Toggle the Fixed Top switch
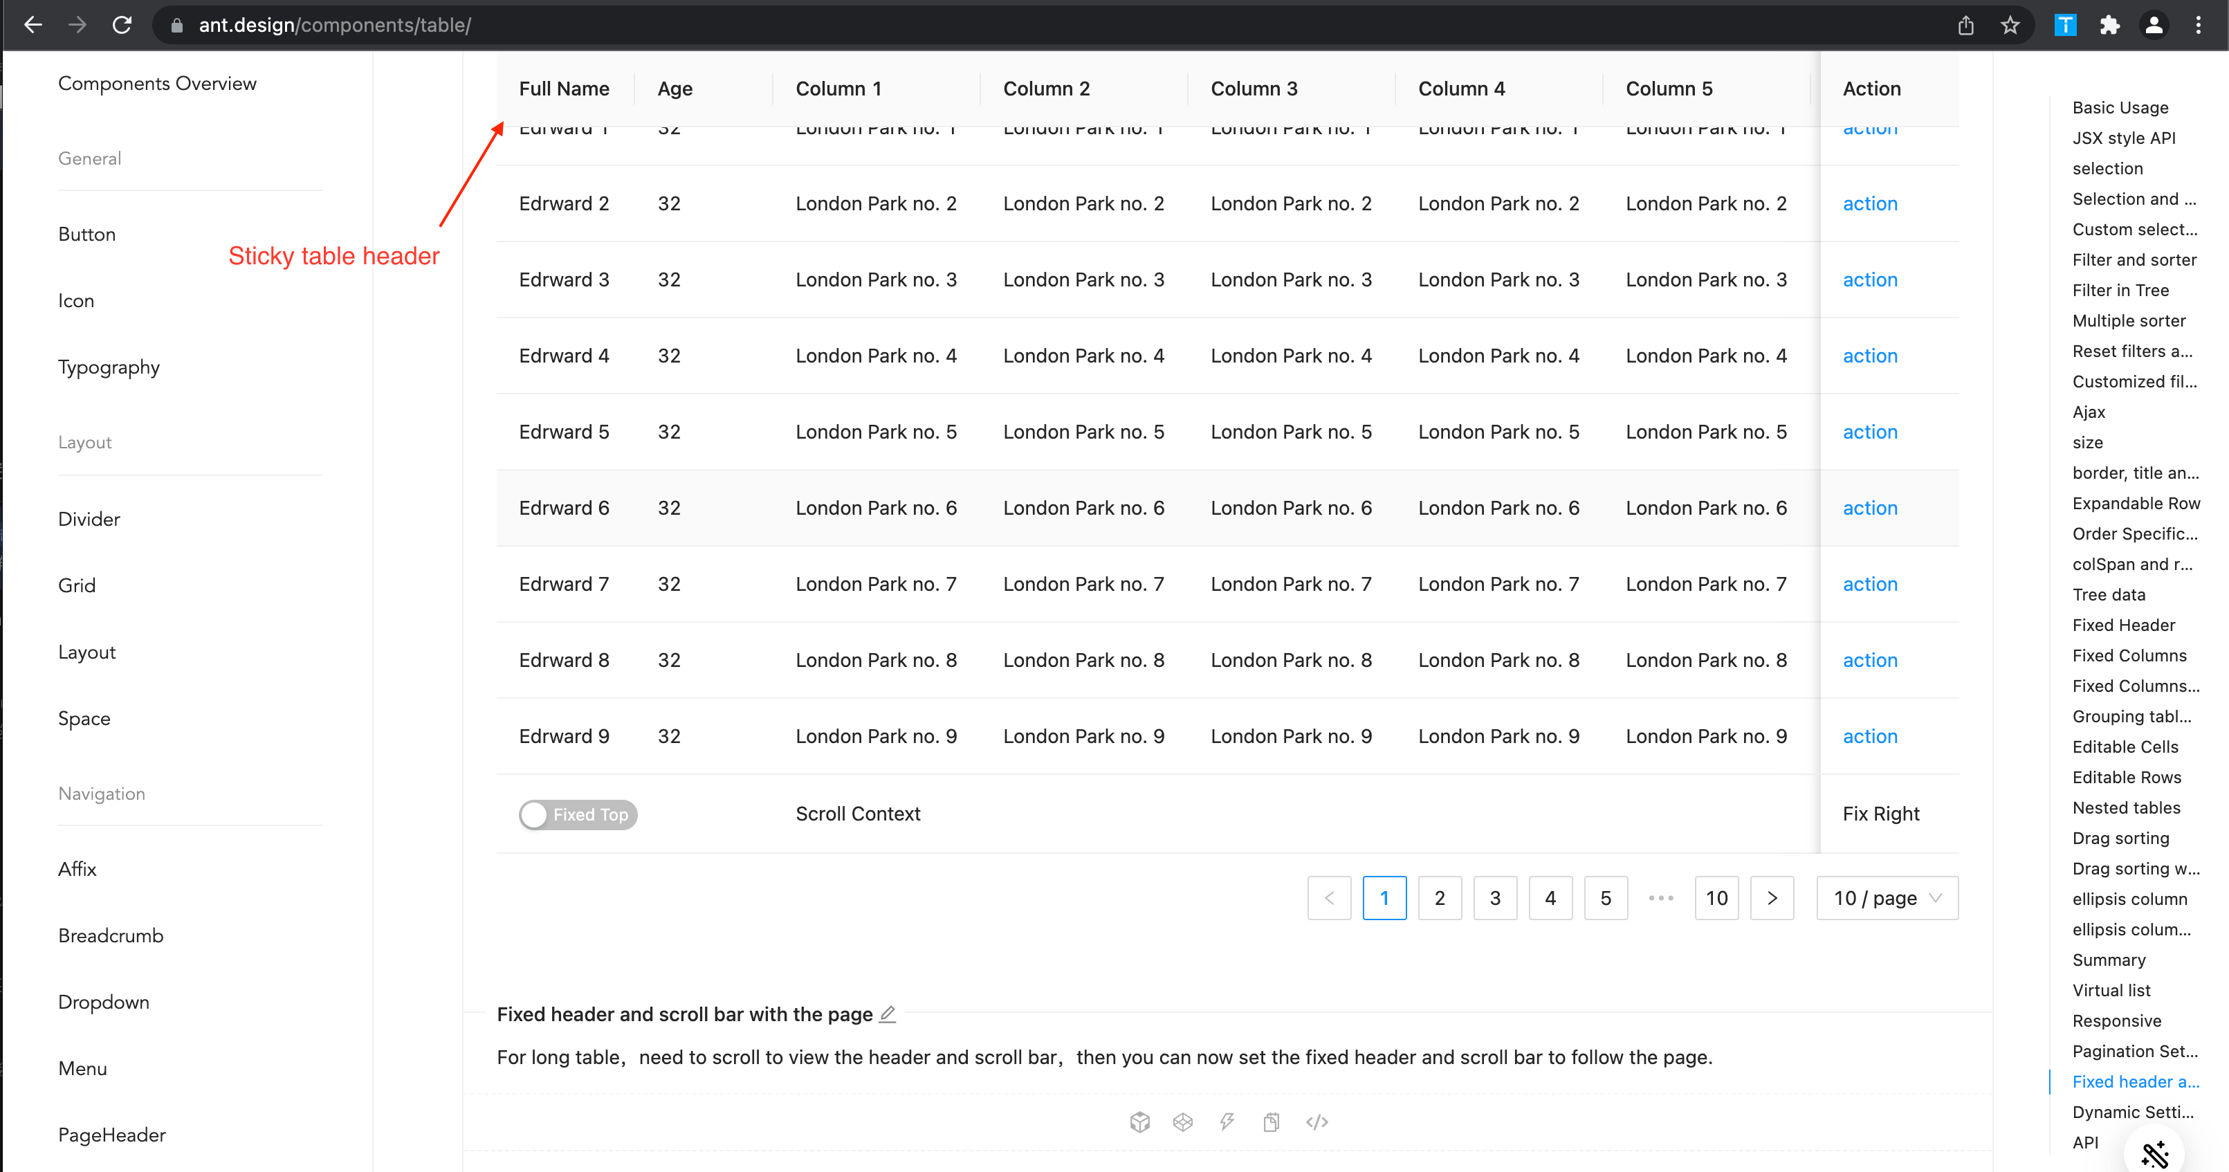This screenshot has width=2229, height=1172. [578, 814]
